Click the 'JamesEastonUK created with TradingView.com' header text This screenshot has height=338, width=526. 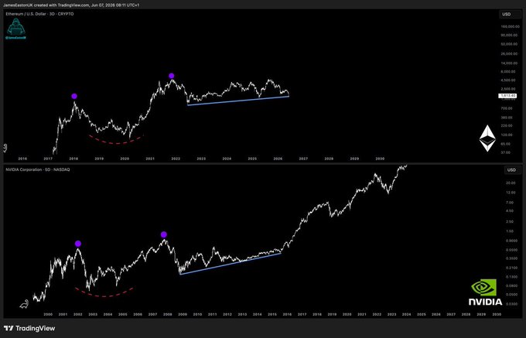46,5
